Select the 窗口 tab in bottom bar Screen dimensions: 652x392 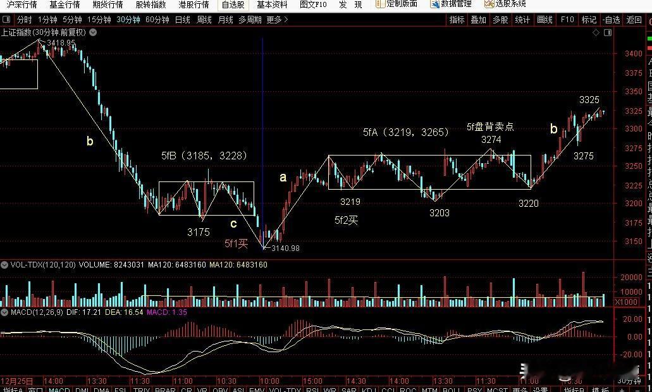coord(36,389)
